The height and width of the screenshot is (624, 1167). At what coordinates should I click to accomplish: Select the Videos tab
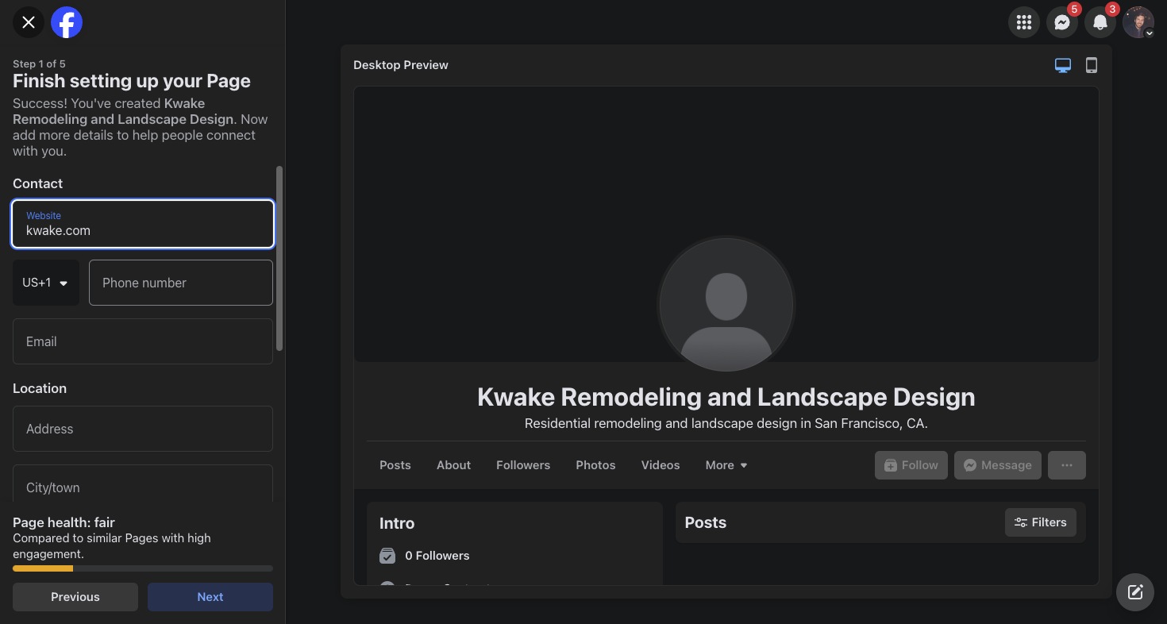[x=661, y=465]
